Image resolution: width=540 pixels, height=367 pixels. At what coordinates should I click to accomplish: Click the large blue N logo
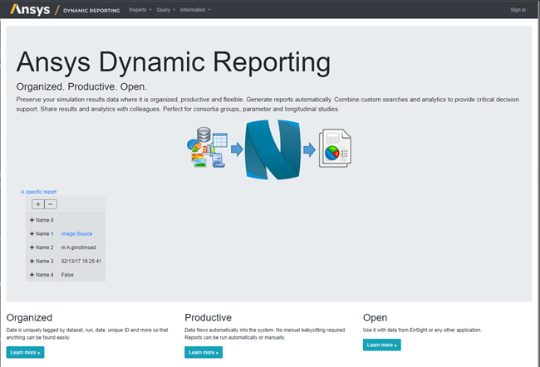[x=272, y=148]
